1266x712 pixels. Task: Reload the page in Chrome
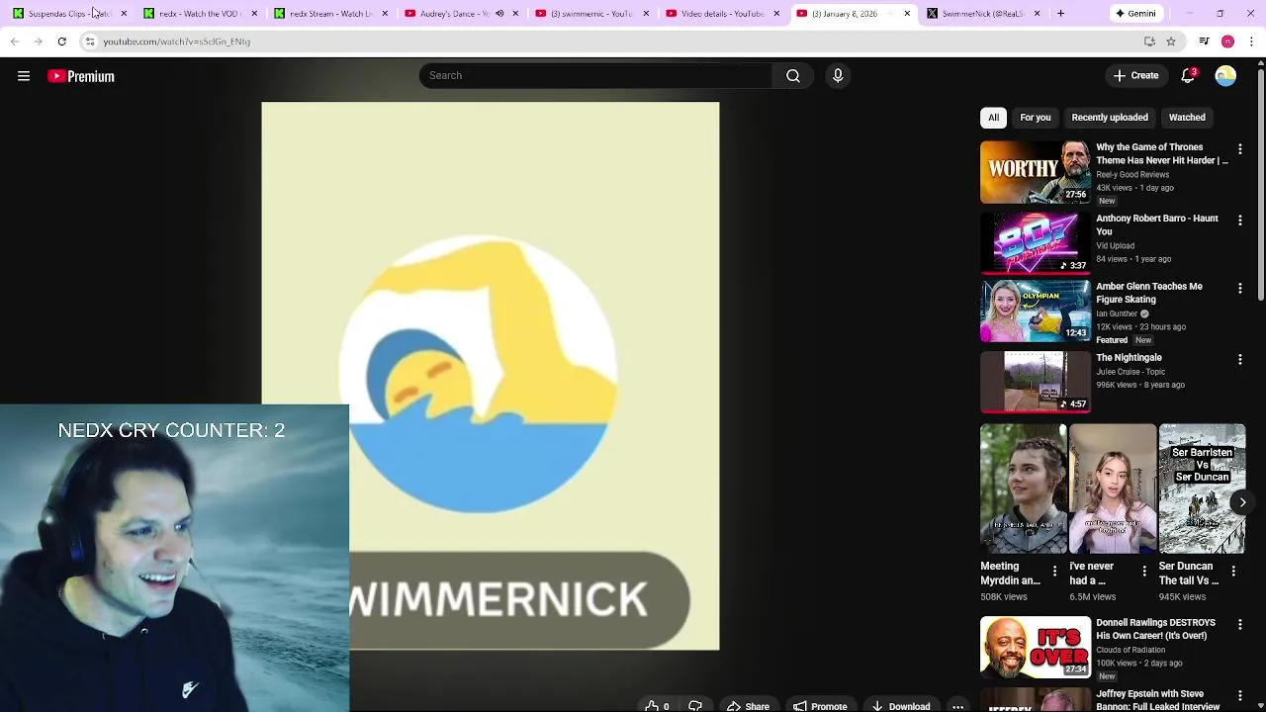[61, 42]
